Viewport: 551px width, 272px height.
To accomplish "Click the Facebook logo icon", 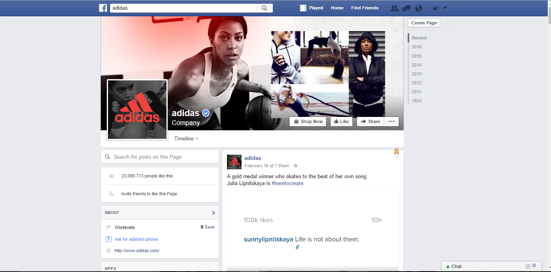I will [x=103, y=8].
